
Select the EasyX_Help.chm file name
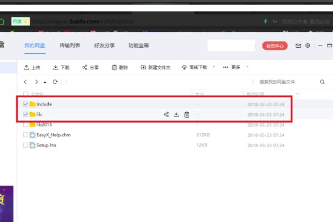pos(53,135)
